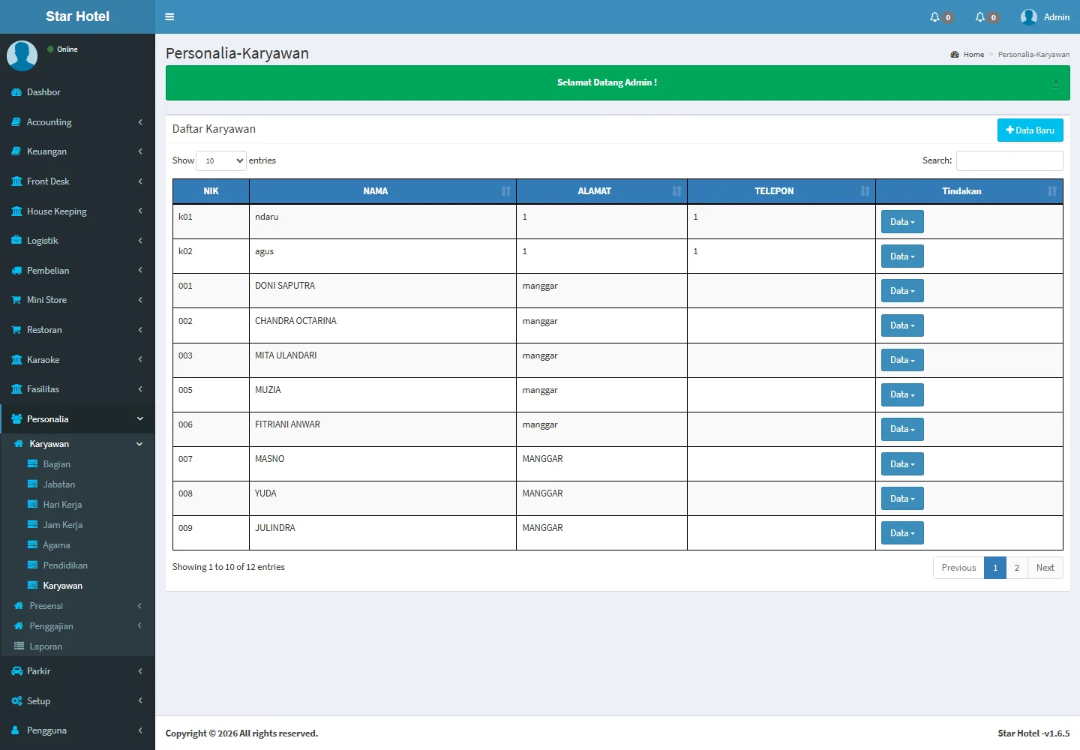This screenshot has width=1080, height=750.
Task: Click the Admin user avatar icon
Action: tap(1028, 17)
